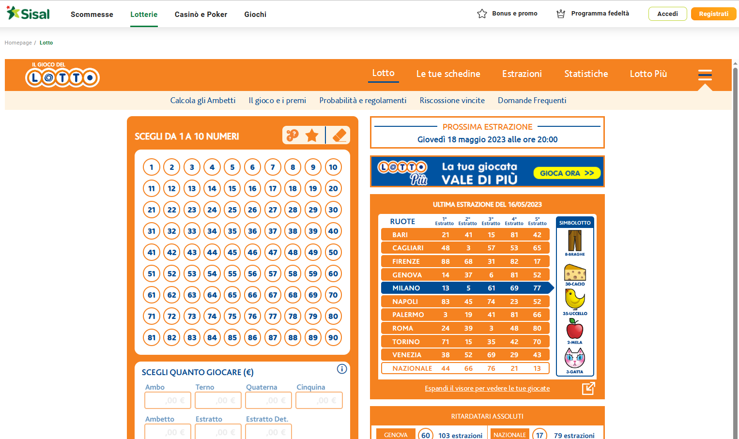
Task: Click the Accedi button
Action: coord(667,14)
